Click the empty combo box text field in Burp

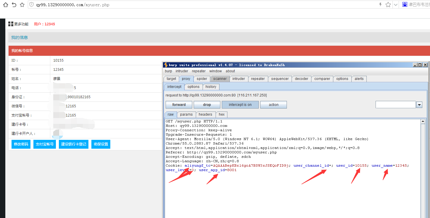pyautogui.click(x=395, y=105)
